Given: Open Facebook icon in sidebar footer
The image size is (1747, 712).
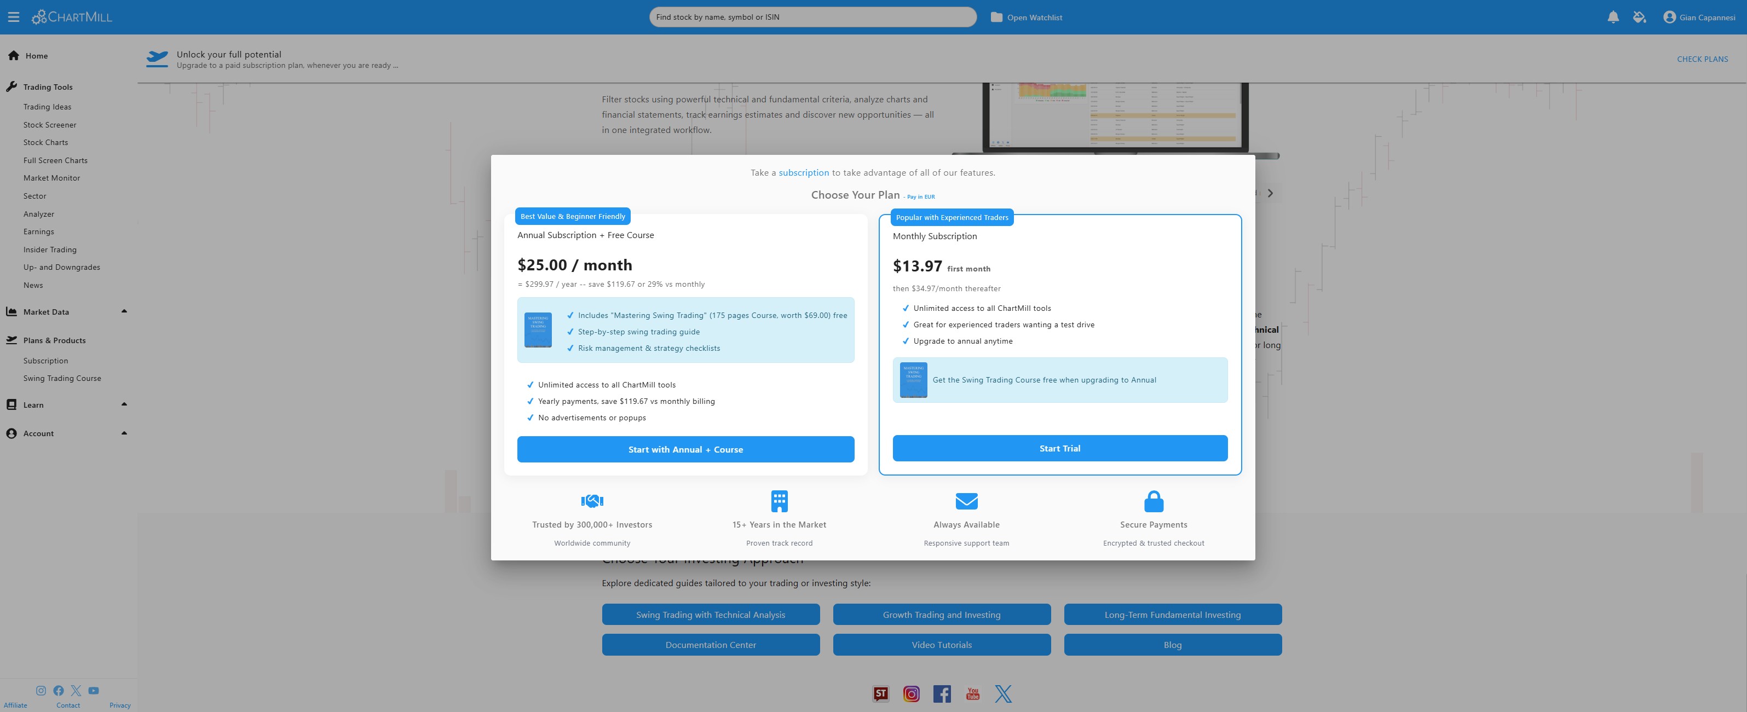Looking at the screenshot, I should pos(59,690).
